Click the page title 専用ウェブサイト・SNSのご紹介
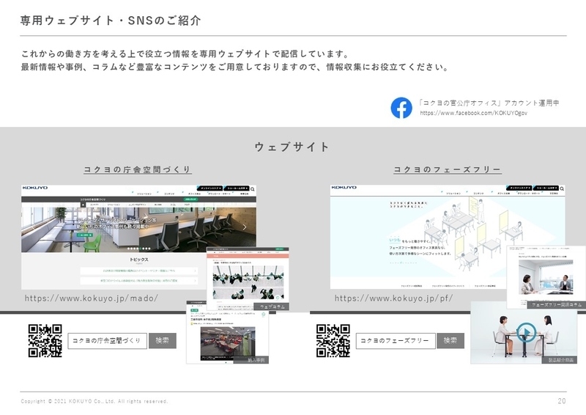Image resolution: width=586 pixels, height=415 pixels. (111, 21)
